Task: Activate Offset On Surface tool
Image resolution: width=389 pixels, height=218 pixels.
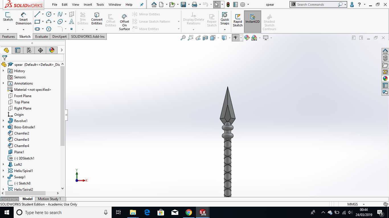Action: (x=124, y=22)
